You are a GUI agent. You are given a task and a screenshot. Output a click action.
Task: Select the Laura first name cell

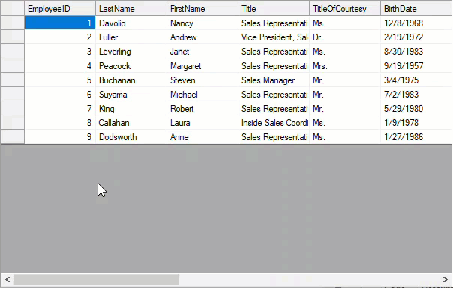click(202, 123)
